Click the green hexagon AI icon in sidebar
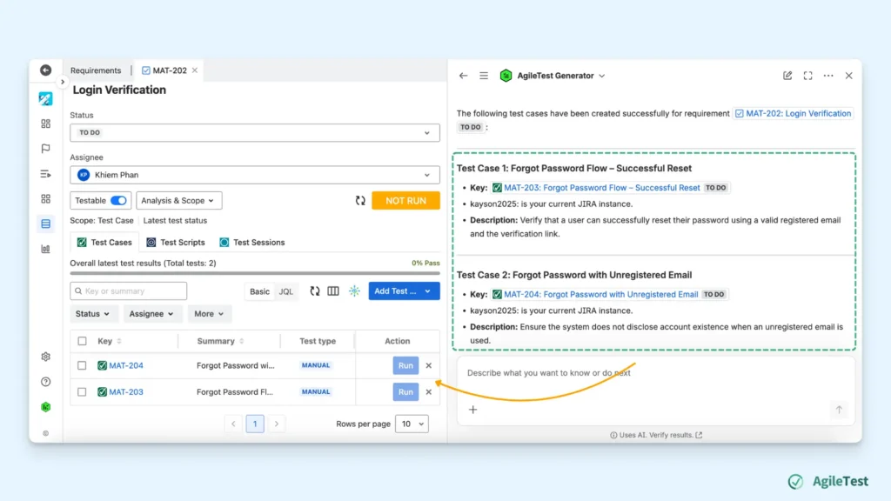Viewport: 891px width, 501px height. click(x=45, y=407)
